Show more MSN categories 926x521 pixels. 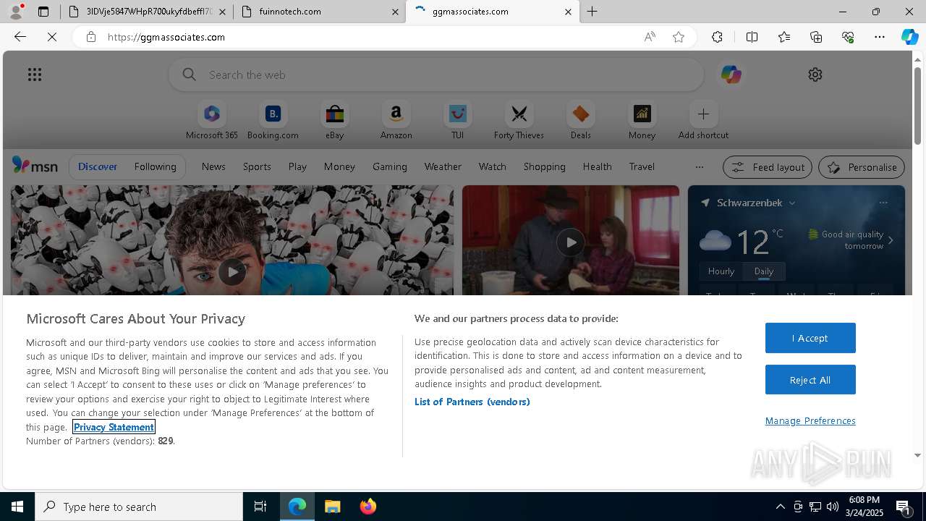coord(699,166)
